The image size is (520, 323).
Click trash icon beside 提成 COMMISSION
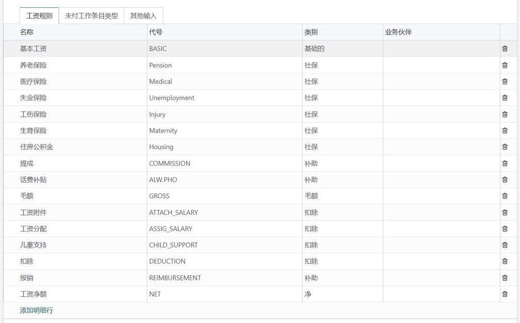click(x=505, y=163)
